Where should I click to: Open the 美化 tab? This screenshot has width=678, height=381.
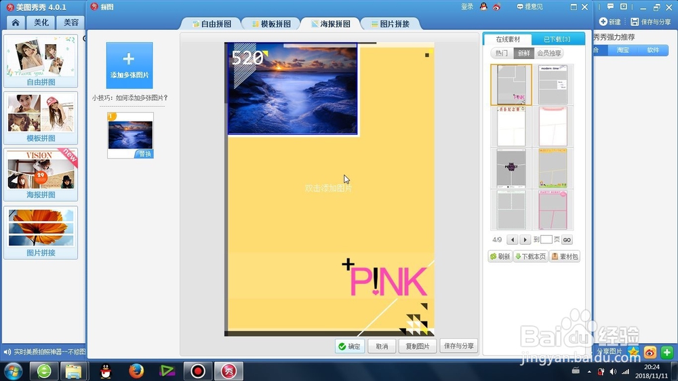point(41,22)
